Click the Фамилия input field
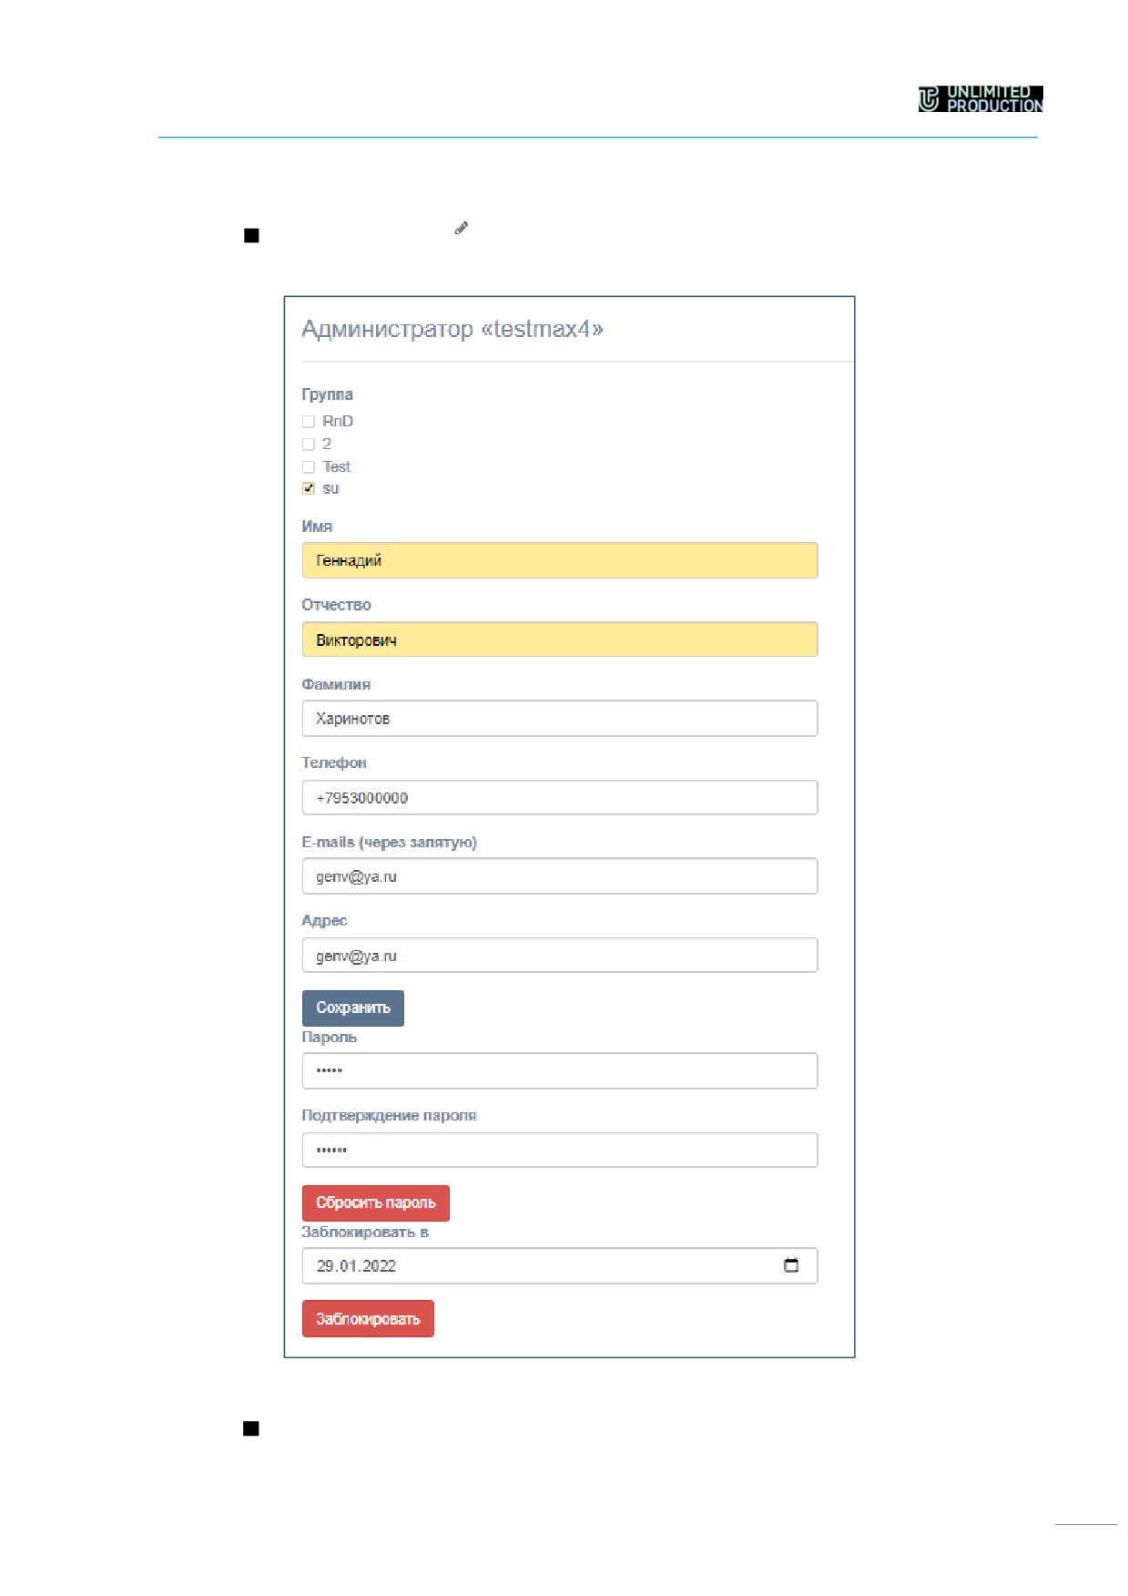The width and height of the screenshot is (1128, 1596). tap(560, 719)
